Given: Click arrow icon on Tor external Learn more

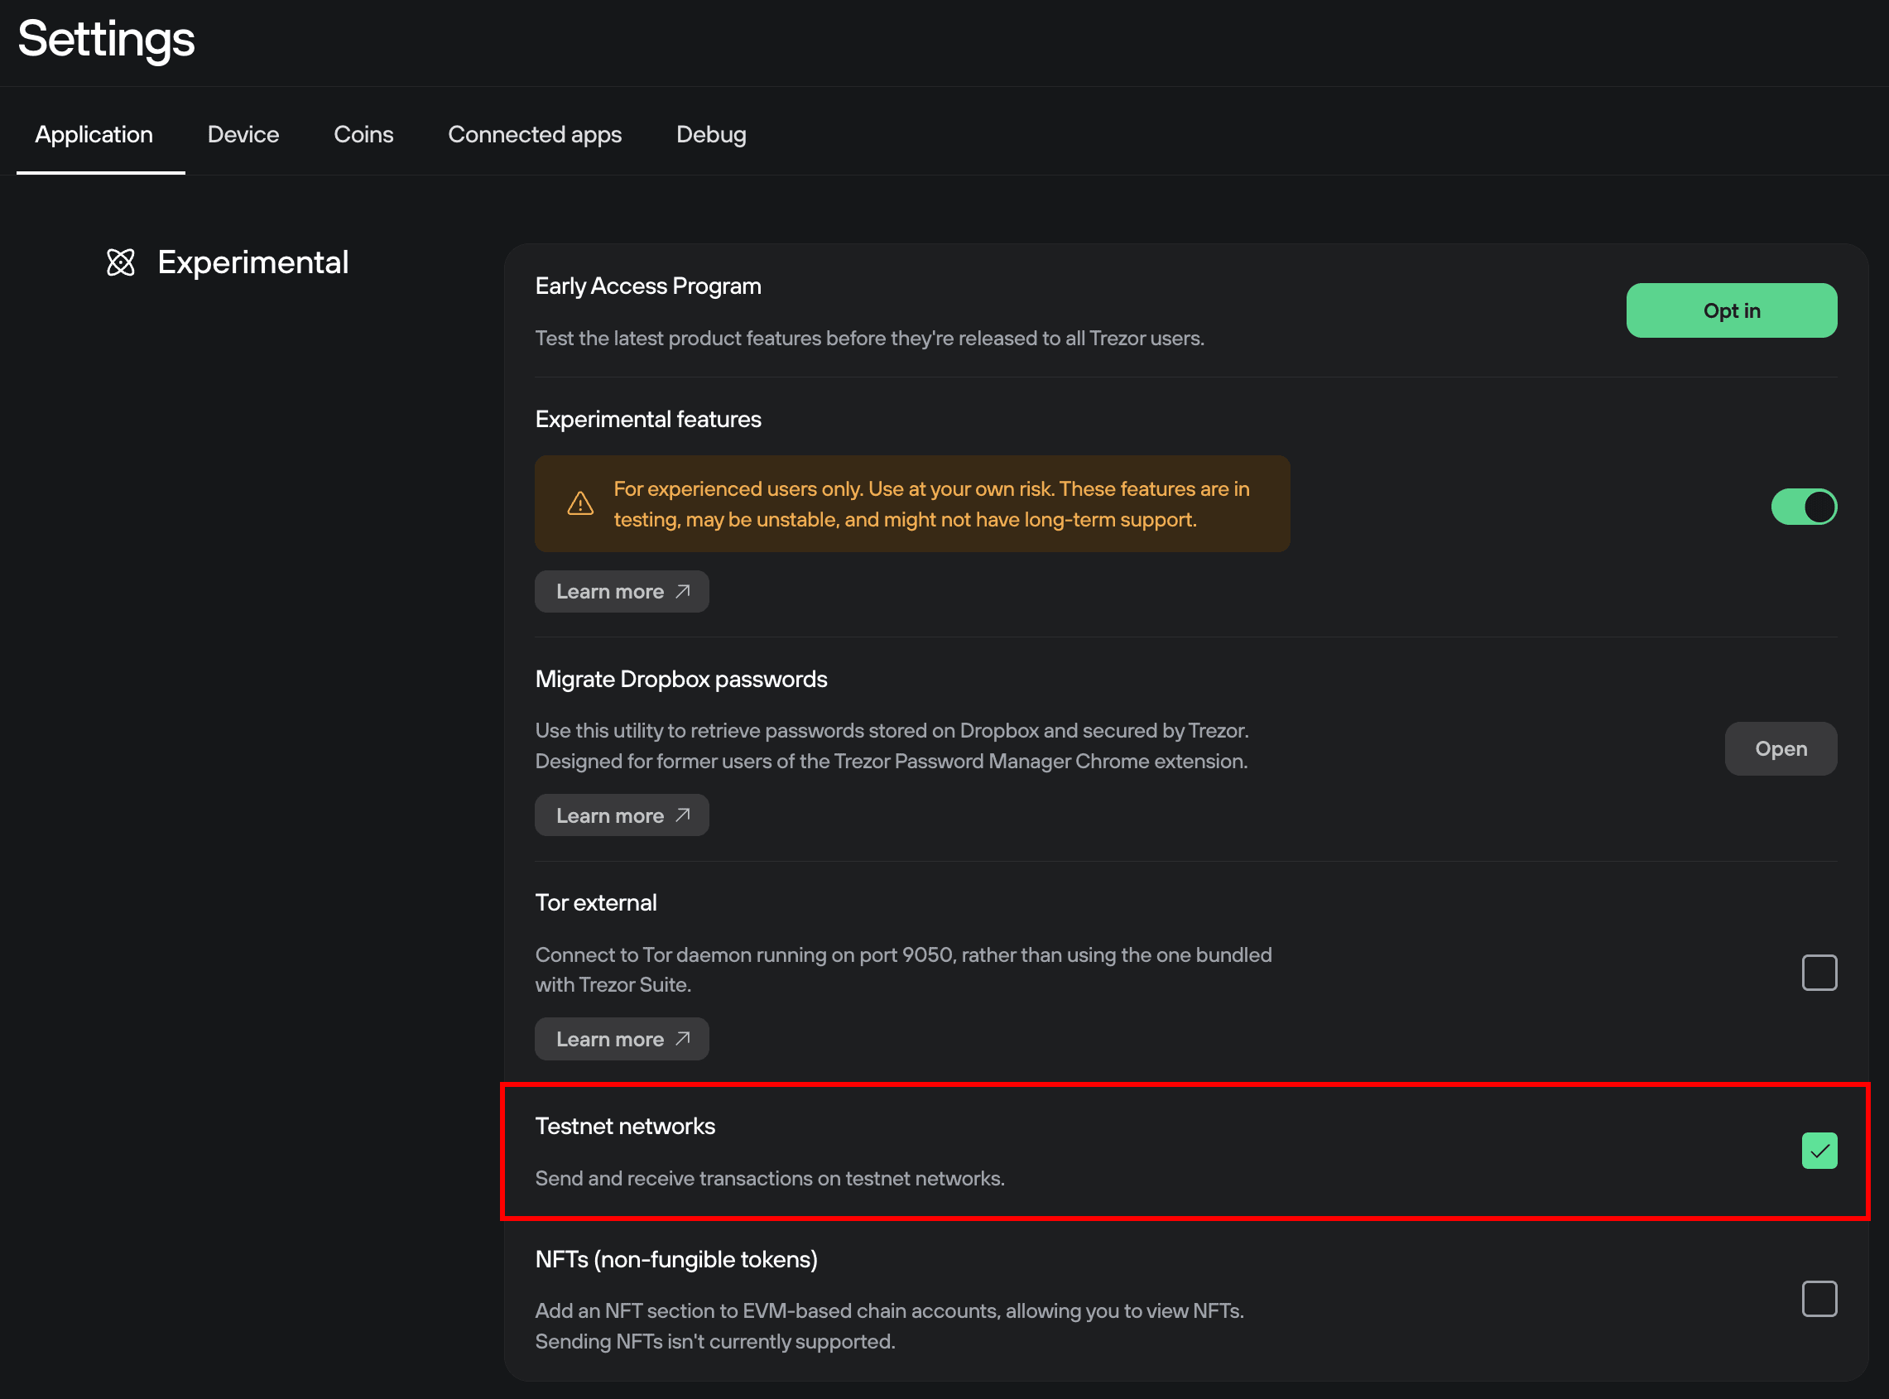Looking at the screenshot, I should coord(682,1038).
